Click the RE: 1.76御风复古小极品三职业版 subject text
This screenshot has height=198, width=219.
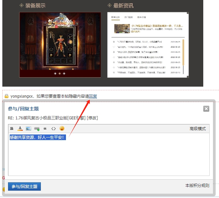point(47,118)
